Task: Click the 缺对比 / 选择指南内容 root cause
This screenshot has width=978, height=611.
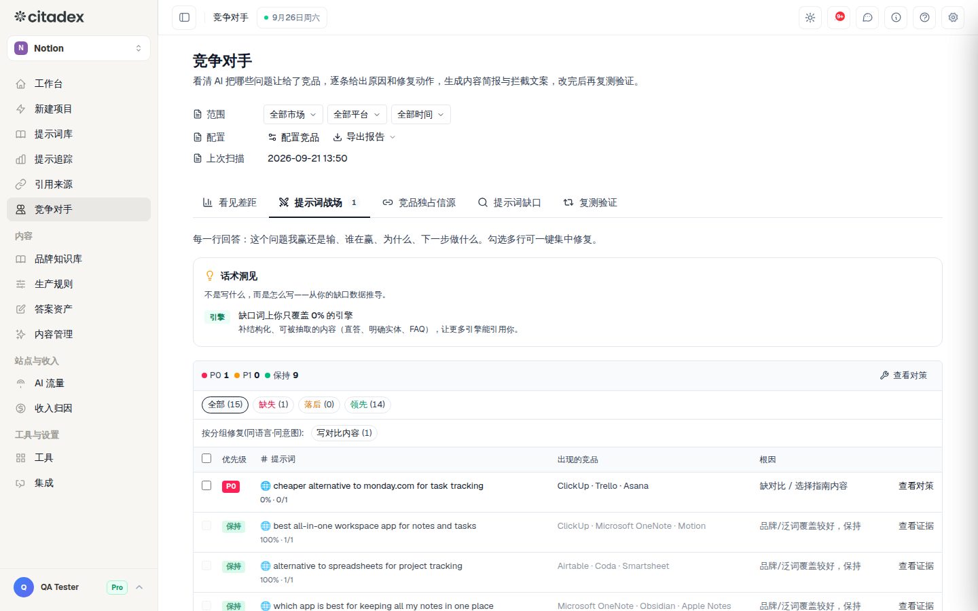Action: (x=803, y=486)
